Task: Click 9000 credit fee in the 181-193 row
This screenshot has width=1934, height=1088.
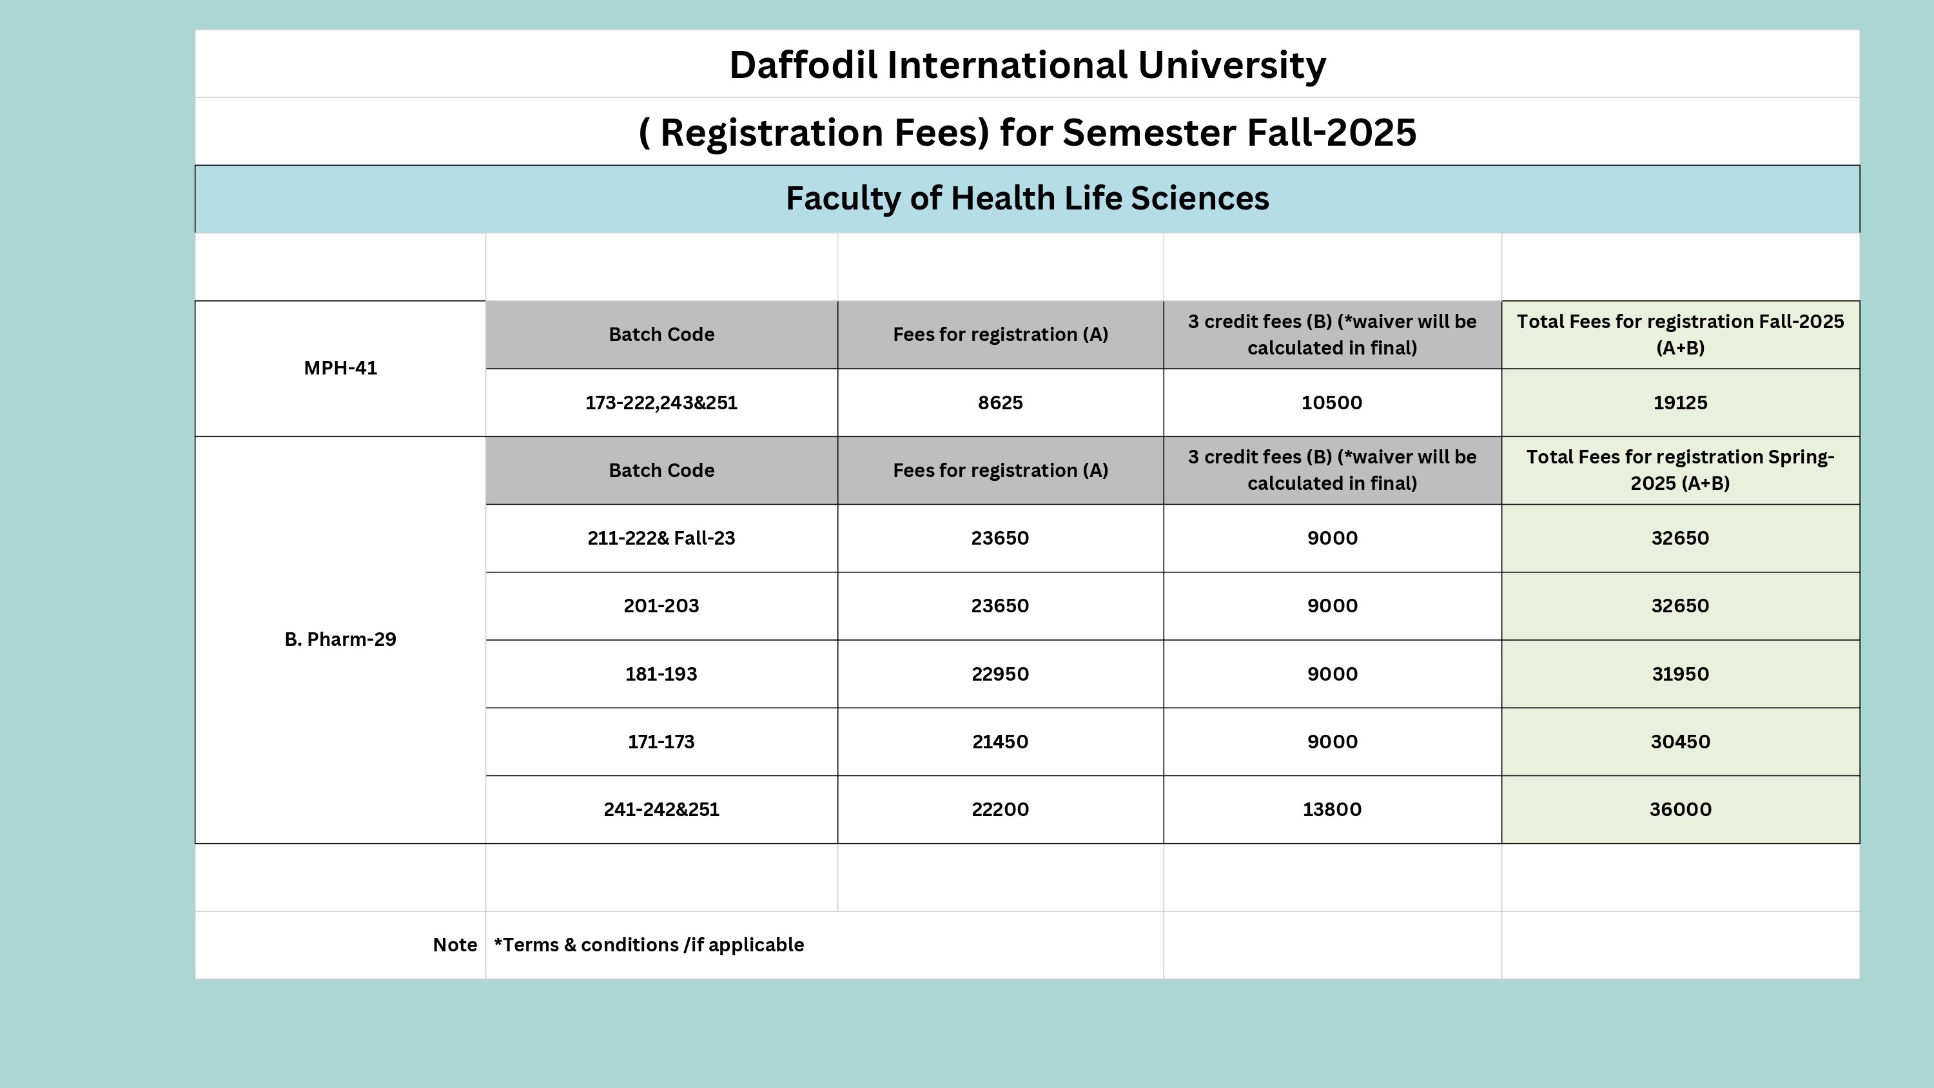Action: tap(1332, 674)
